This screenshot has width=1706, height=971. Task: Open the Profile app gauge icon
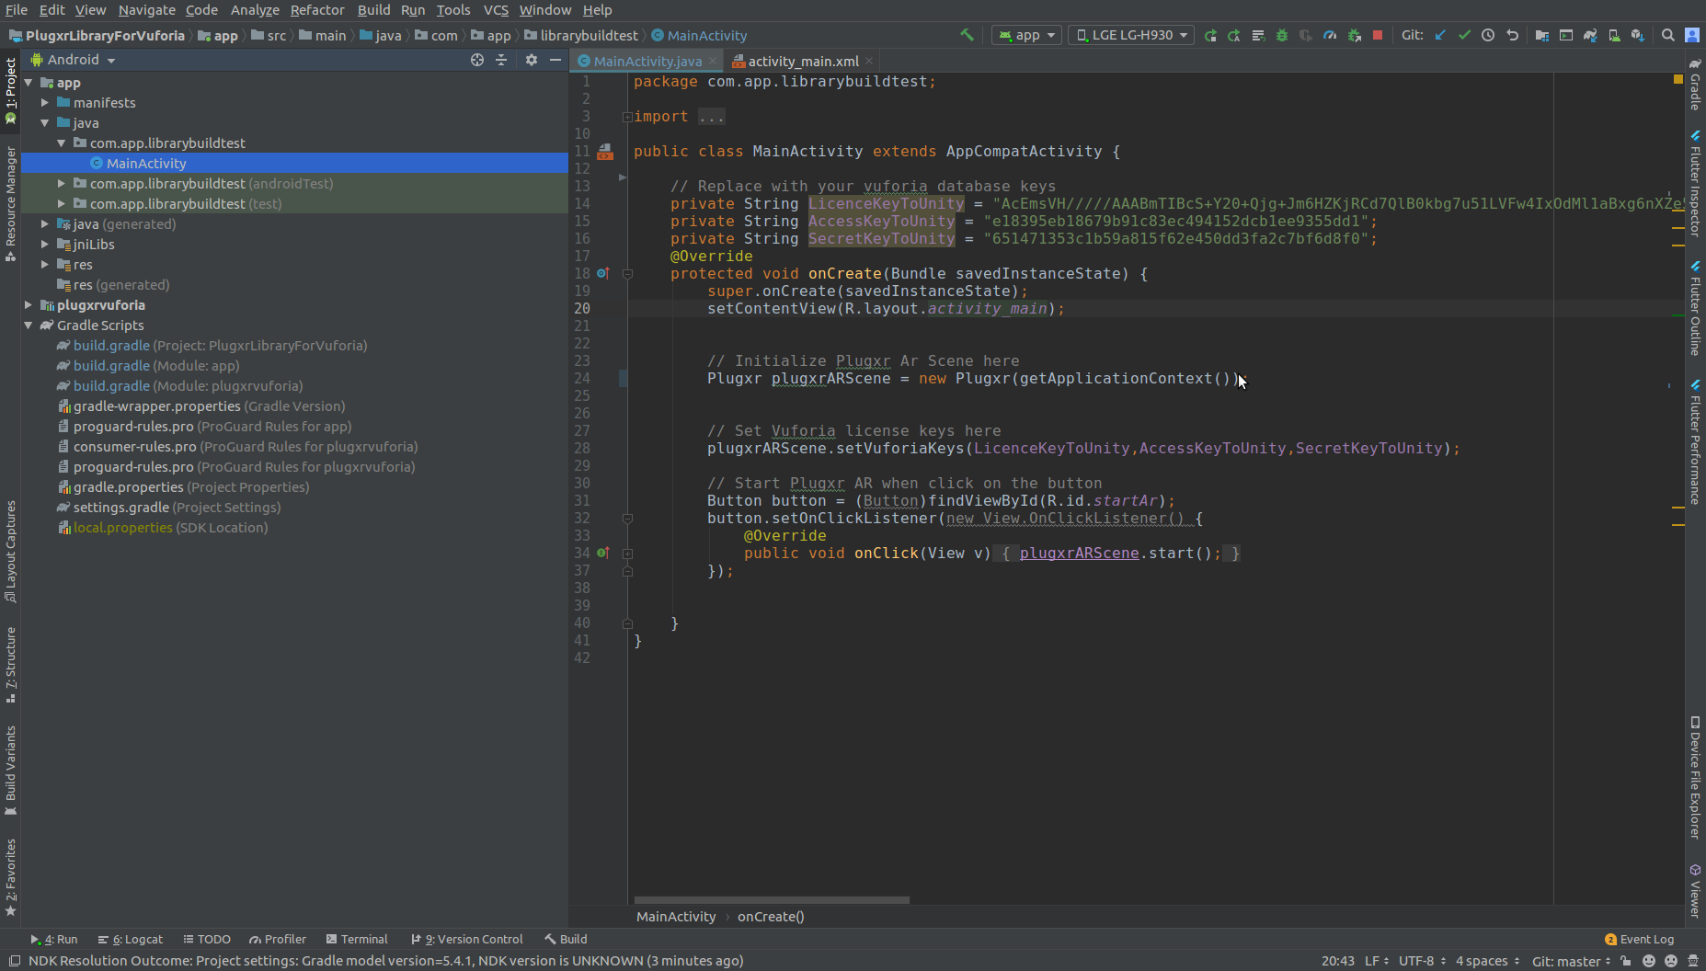(x=1330, y=35)
